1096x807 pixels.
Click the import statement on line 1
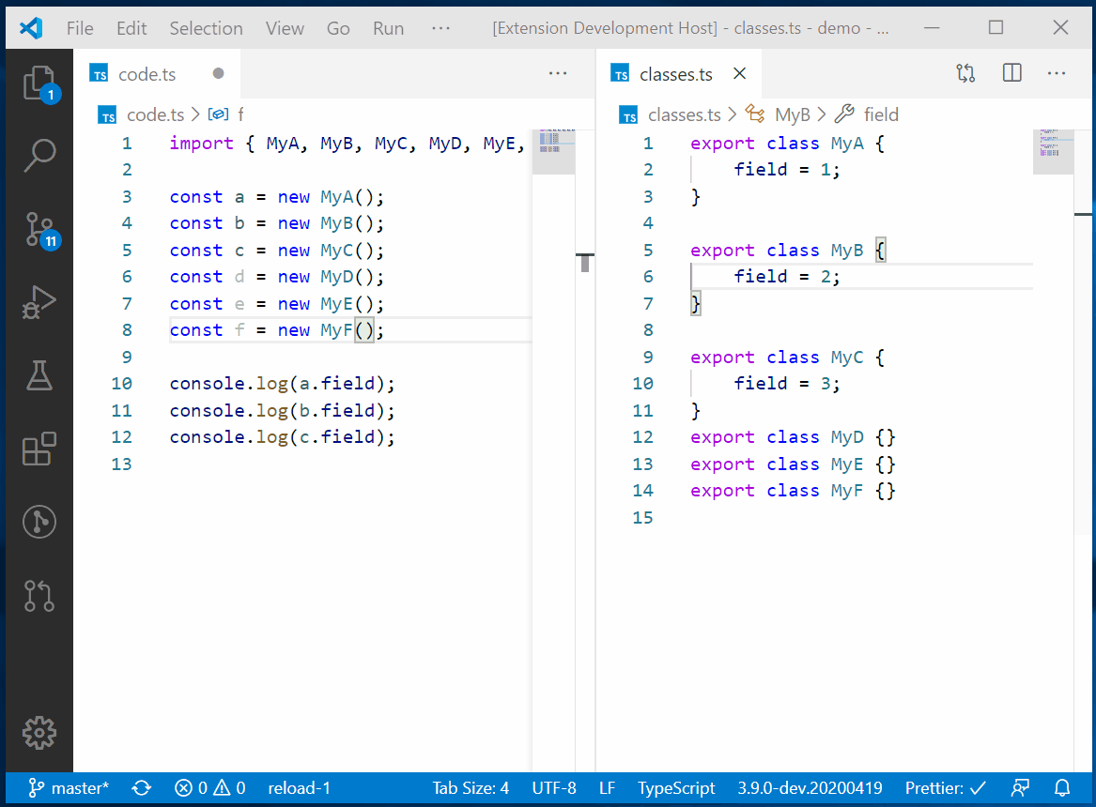[347, 144]
